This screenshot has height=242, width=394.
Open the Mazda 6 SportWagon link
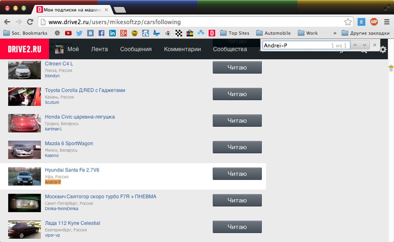tap(69, 144)
